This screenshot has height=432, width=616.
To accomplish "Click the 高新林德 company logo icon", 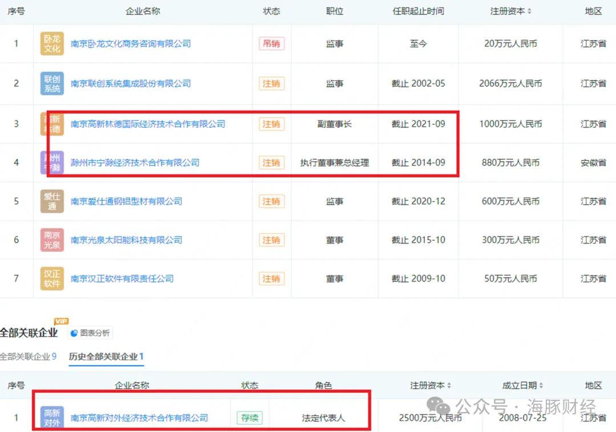I will click(x=52, y=124).
